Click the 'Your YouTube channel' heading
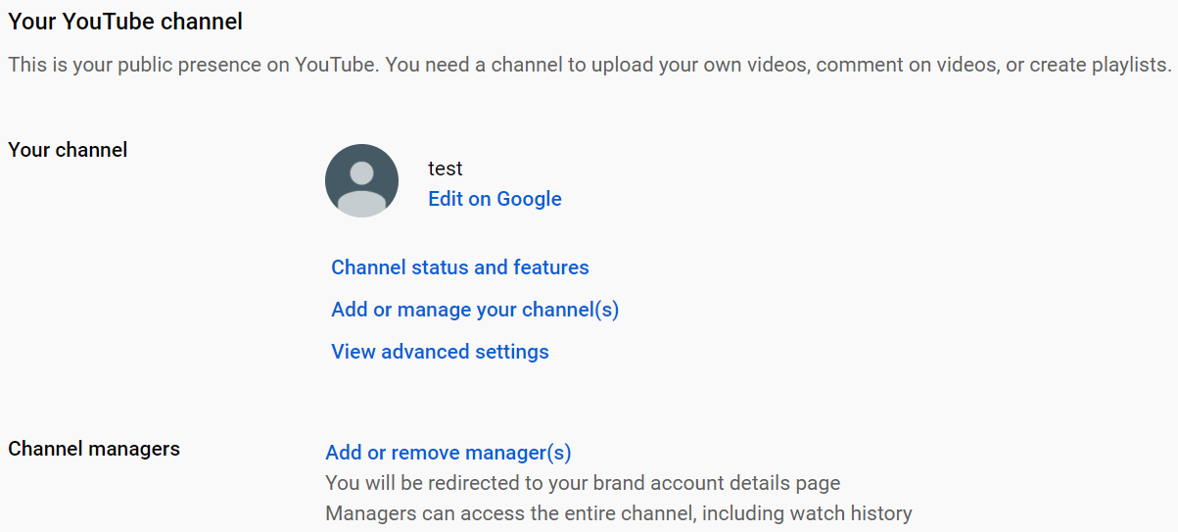The width and height of the screenshot is (1178, 532). click(125, 21)
